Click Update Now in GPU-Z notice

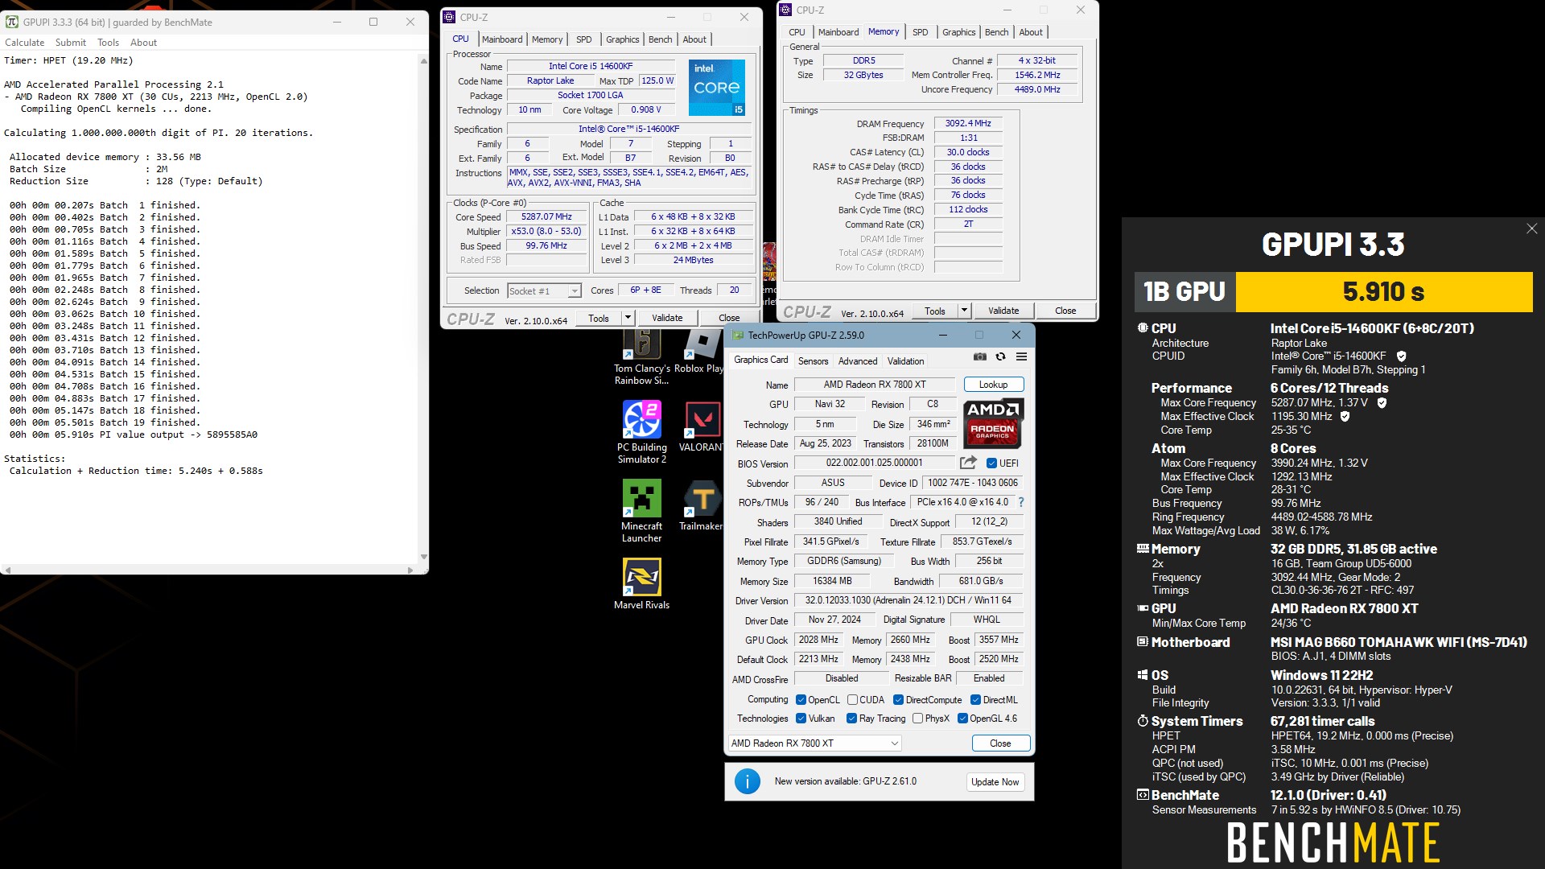coord(995,782)
